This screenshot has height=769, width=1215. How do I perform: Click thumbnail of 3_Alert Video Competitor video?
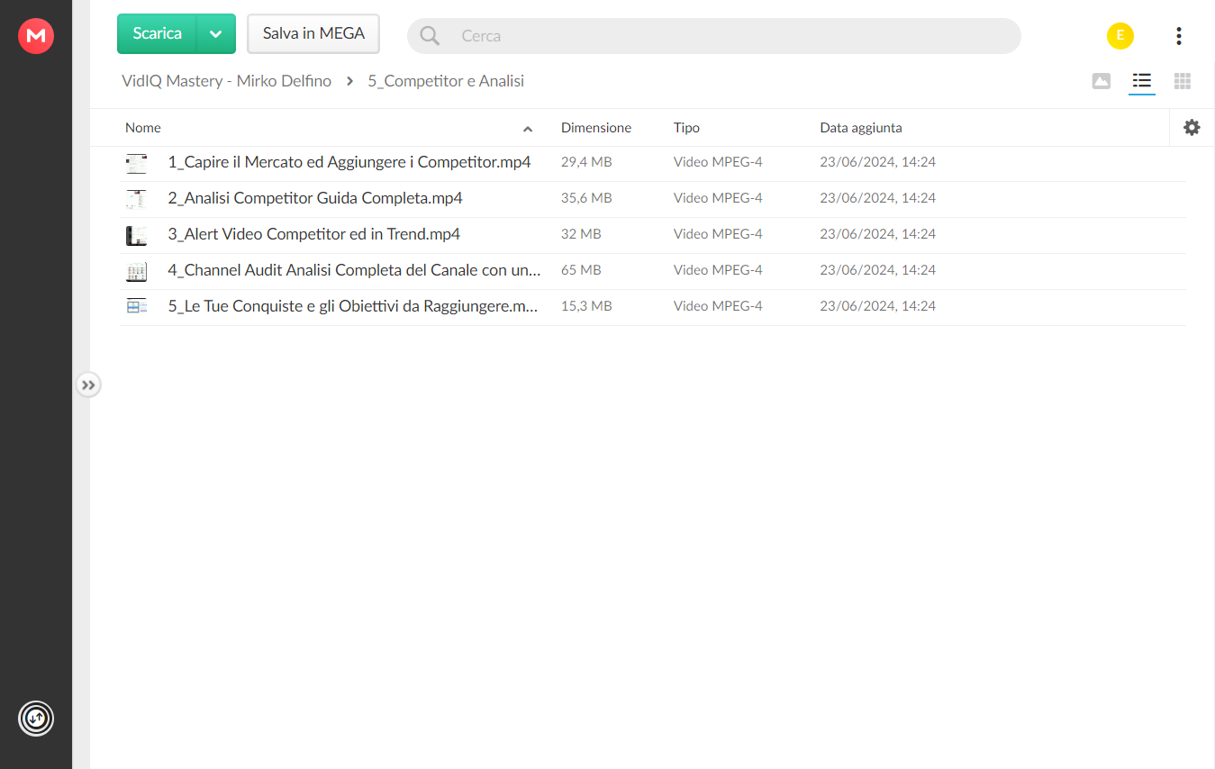136,235
